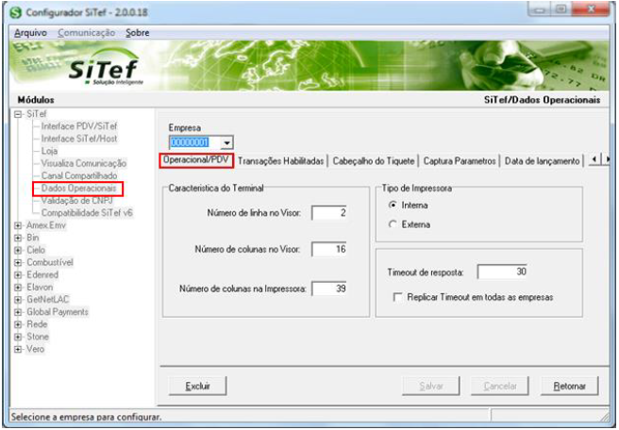Viewport: 619px width, 430px height.
Task: Switch to the Cabeçalho do Tiquete tab
Action: click(x=374, y=161)
